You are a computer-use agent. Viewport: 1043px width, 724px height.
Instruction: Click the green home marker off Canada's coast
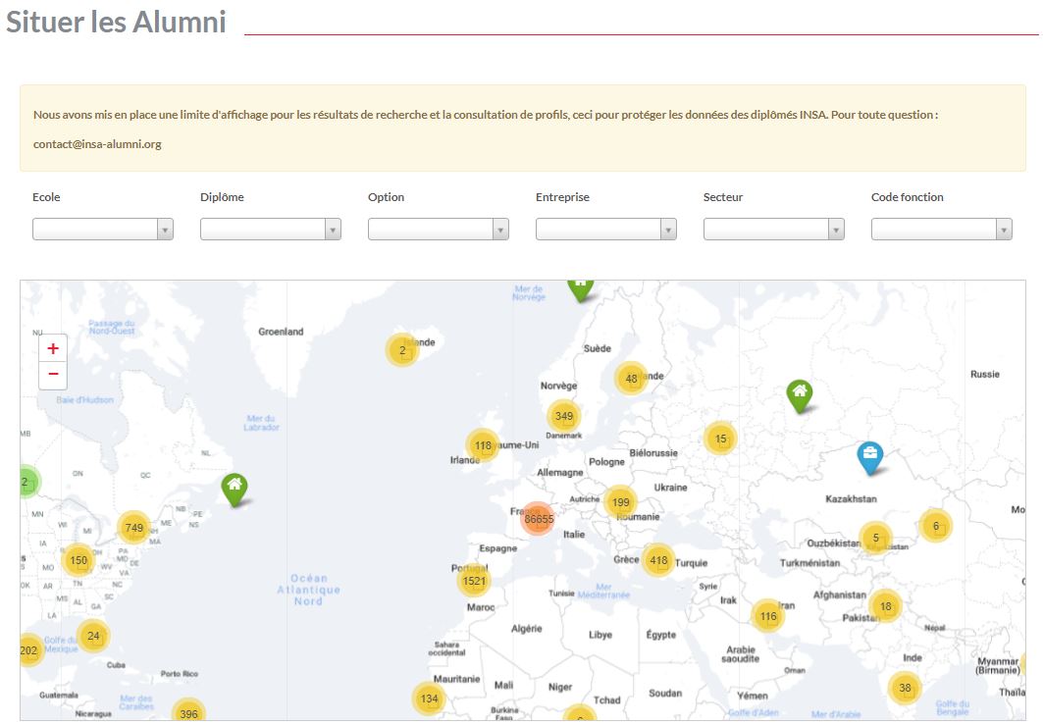coord(234,487)
